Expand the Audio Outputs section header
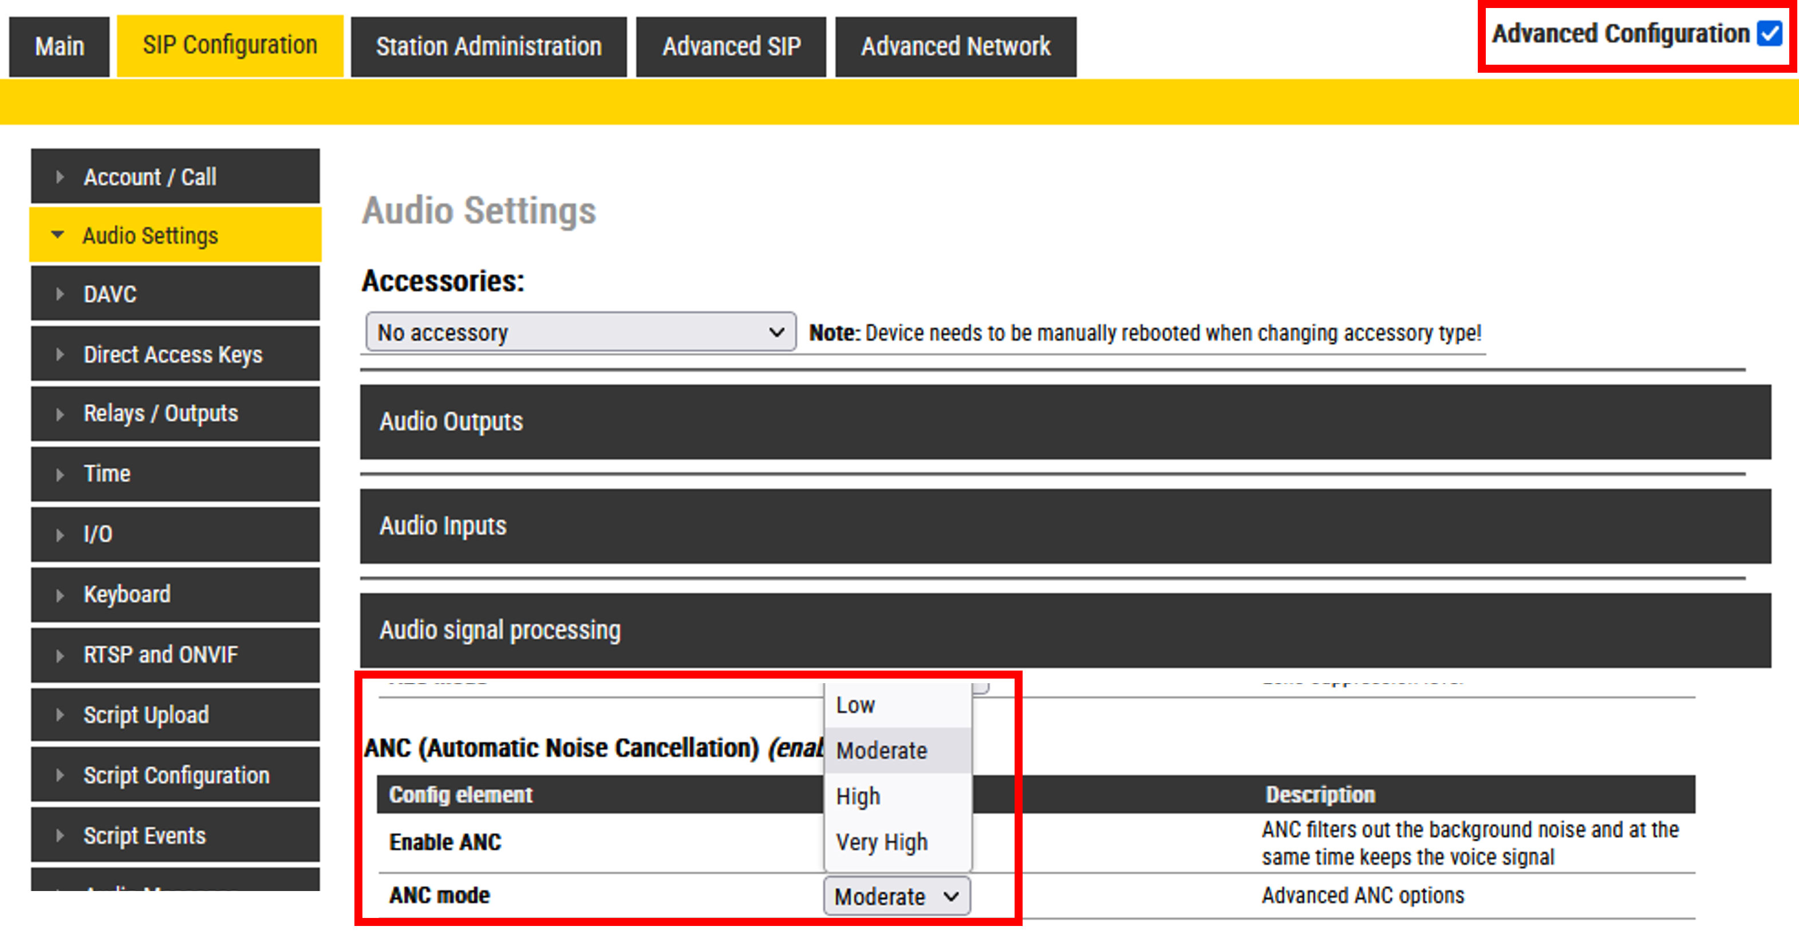Screen dimensions: 1799x942 [1065, 422]
